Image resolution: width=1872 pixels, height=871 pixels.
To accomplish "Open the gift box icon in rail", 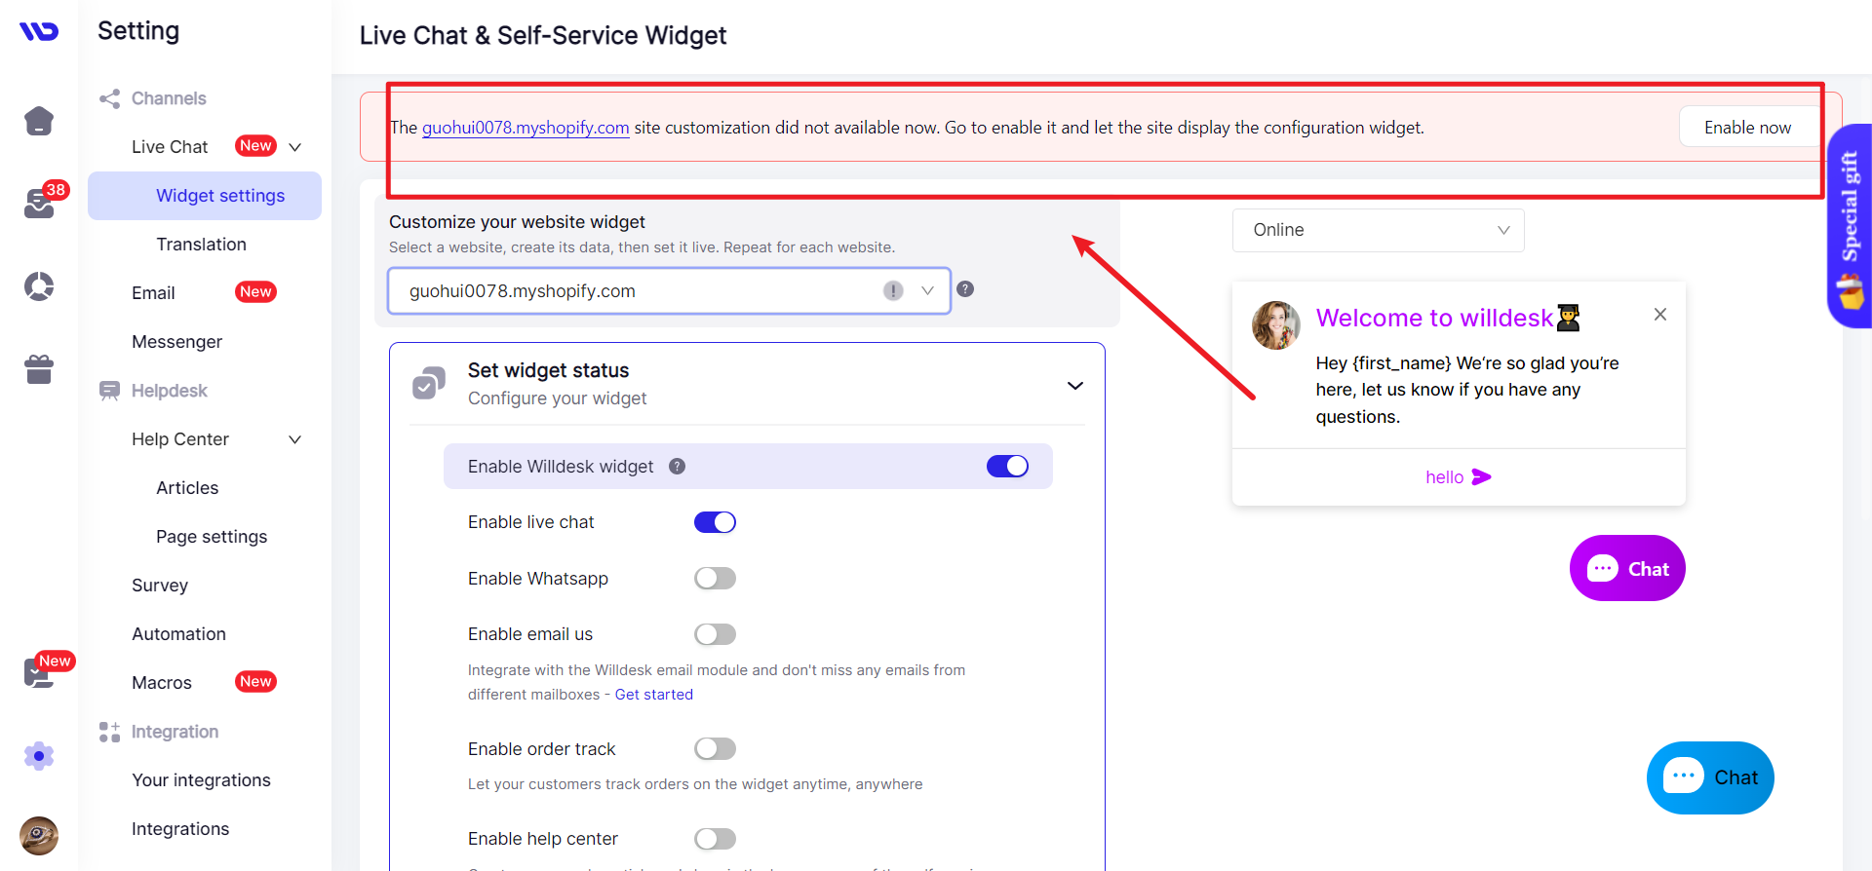I will click(x=39, y=369).
